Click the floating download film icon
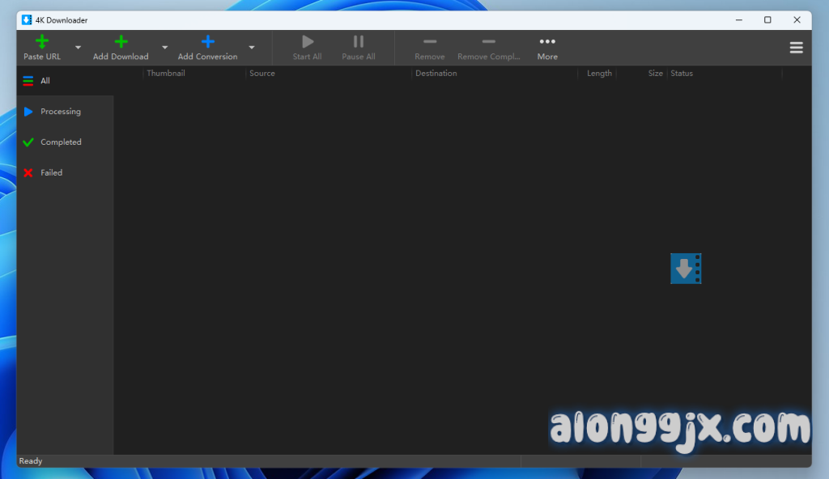829x479 pixels. 686,269
